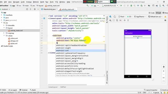Open the AppTheme dropdown
The height and width of the screenshot is (94, 168).
[140, 17]
